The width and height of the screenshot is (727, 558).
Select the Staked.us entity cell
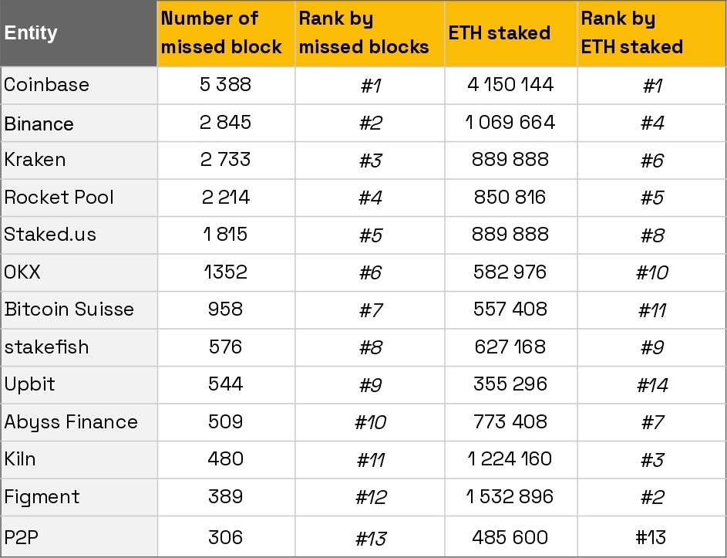[x=79, y=235]
